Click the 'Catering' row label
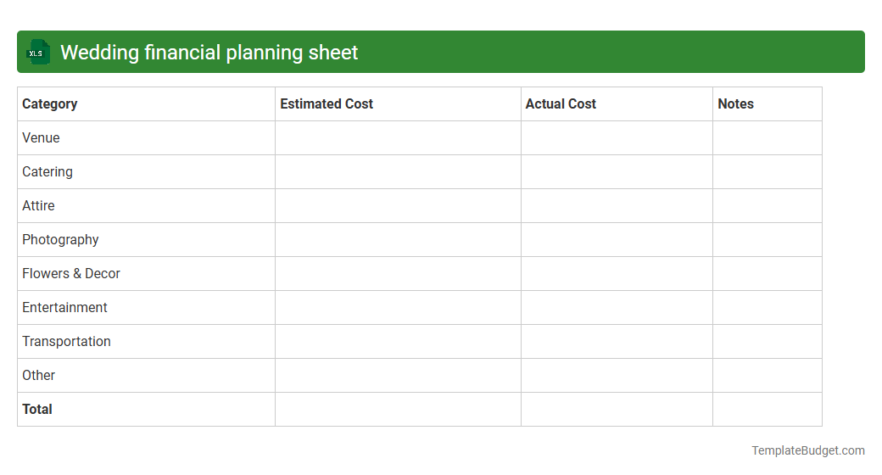 click(47, 171)
